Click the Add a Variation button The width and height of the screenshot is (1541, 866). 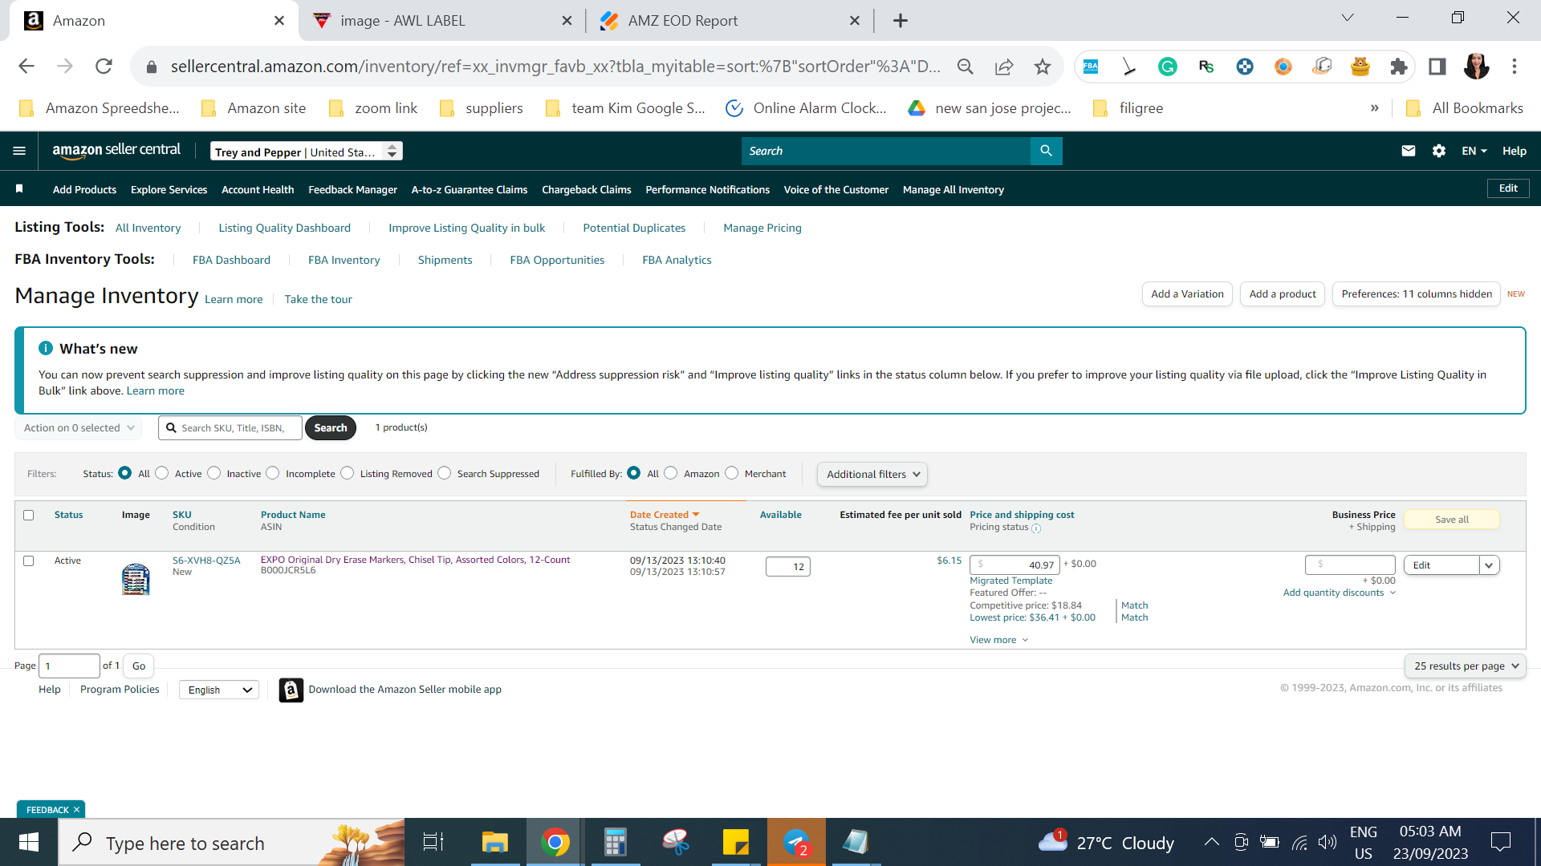1187,294
